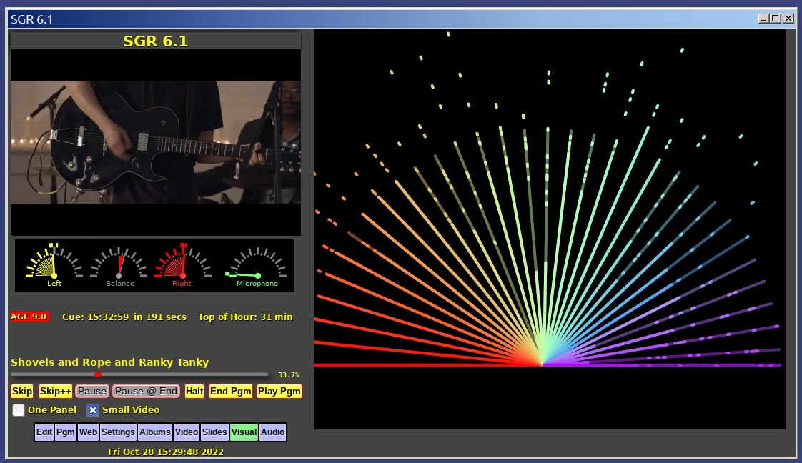The image size is (802, 463).
Task: Switch to the Albums tab
Action: (x=155, y=432)
